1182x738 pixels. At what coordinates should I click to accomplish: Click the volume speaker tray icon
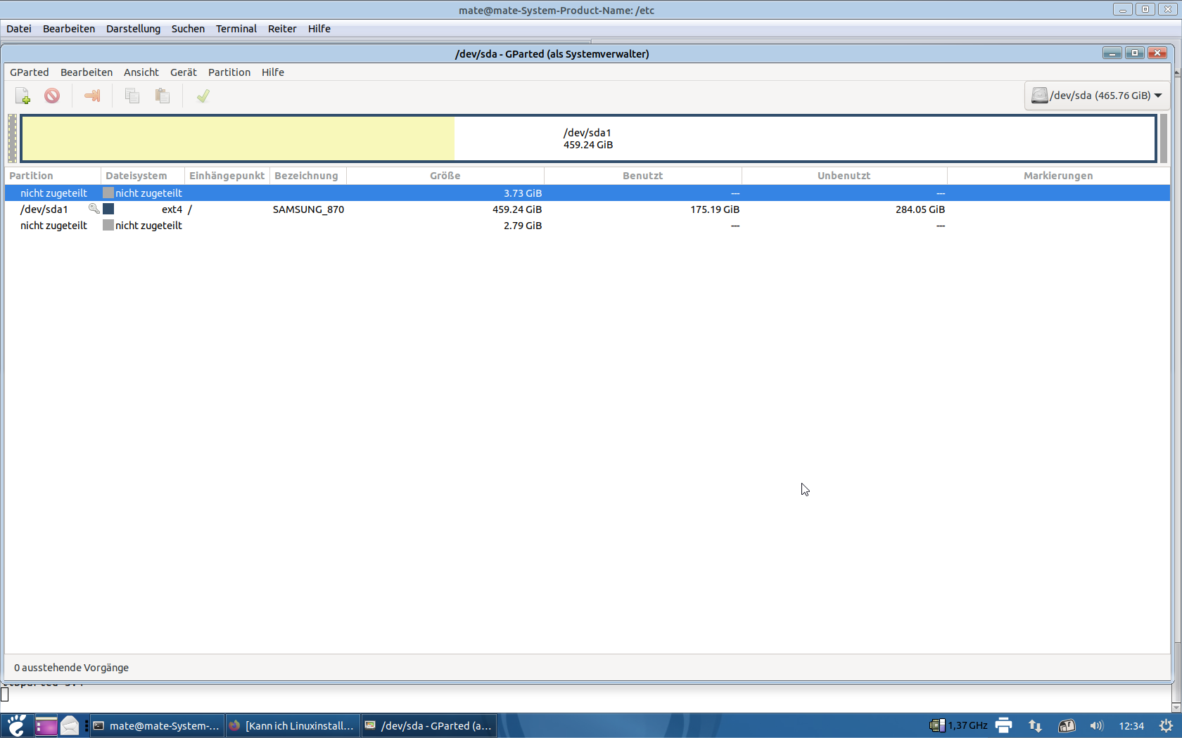click(1097, 725)
